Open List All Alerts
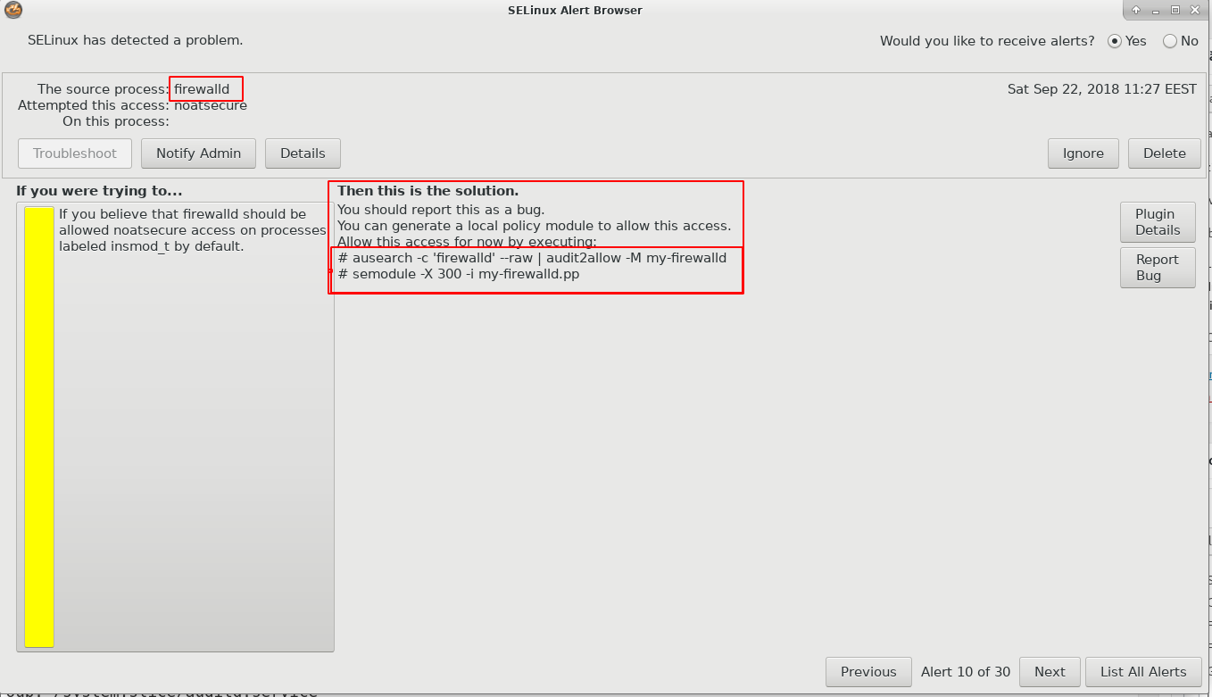The image size is (1212, 697). point(1143,672)
